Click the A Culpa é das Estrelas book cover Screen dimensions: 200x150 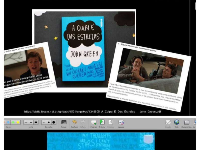tap(83, 48)
